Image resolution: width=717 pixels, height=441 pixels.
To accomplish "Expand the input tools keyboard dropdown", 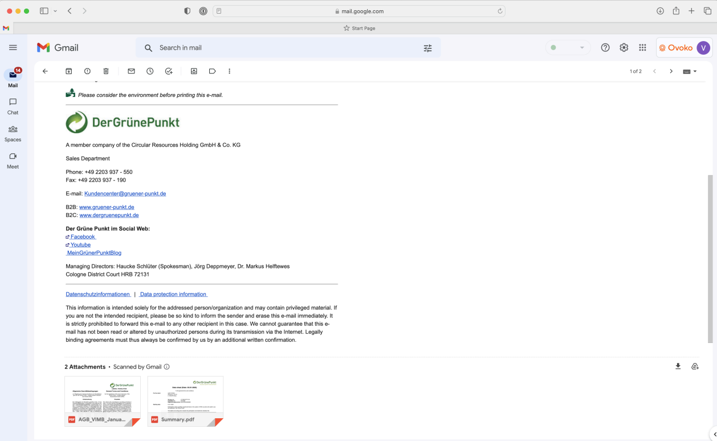I will coord(690,71).
